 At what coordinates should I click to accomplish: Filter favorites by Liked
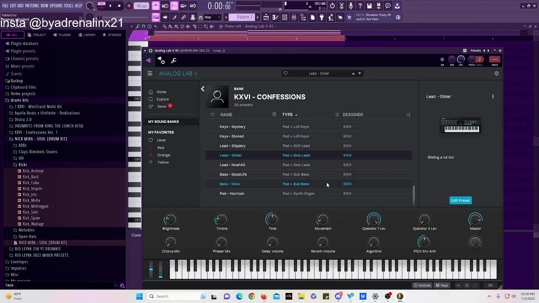click(x=161, y=140)
